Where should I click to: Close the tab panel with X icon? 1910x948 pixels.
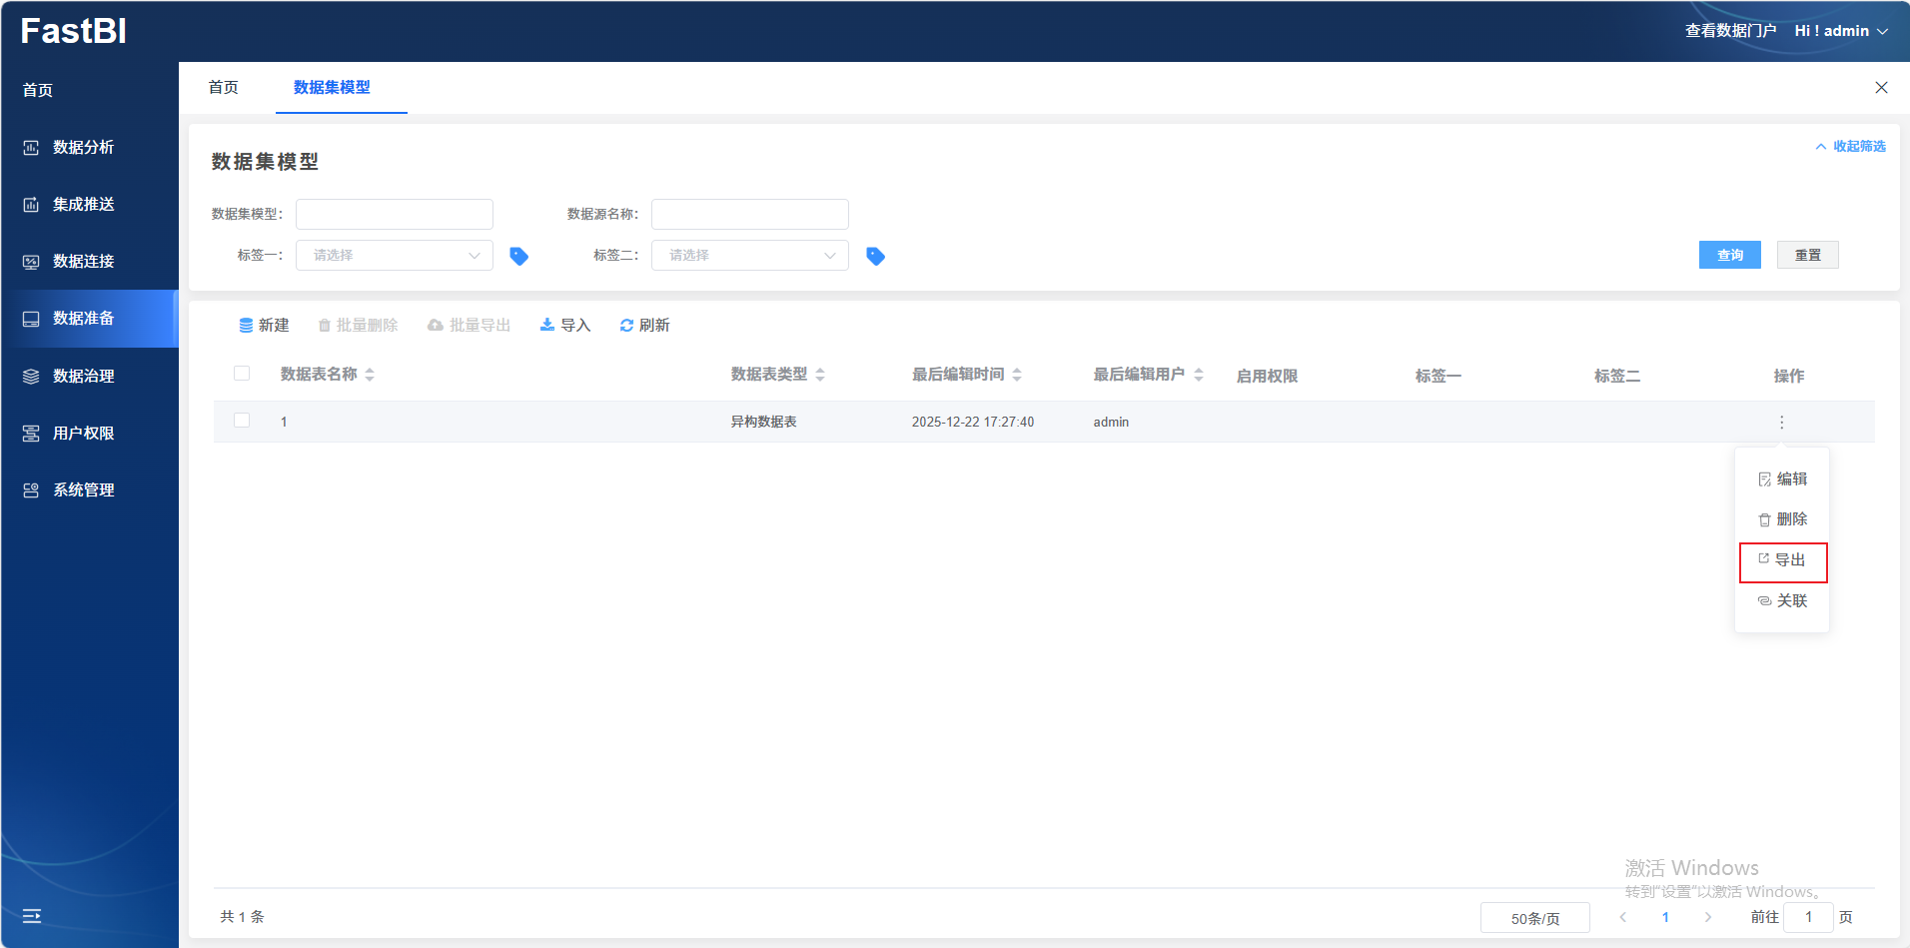[x=1881, y=88]
